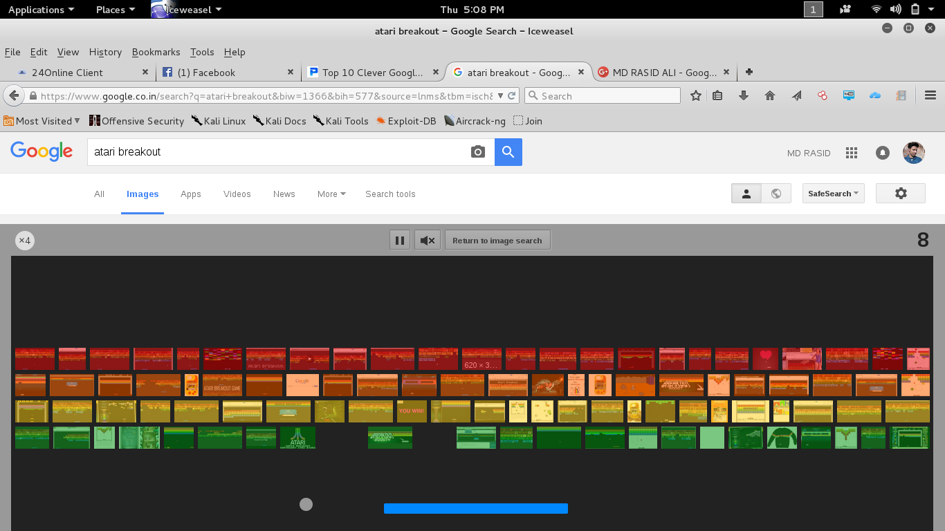945x531 pixels.
Task: Open Google search by image camera
Action: click(478, 152)
